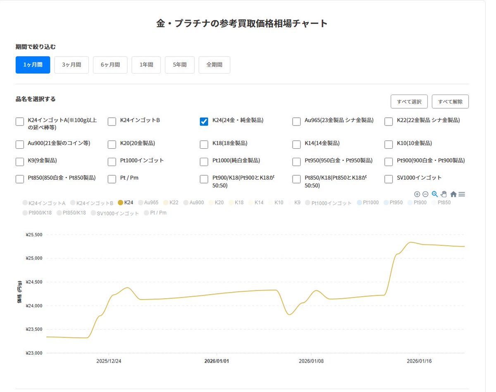Click the すべて解除 deselect-all button
The width and height of the screenshot is (496, 392).
[451, 101]
